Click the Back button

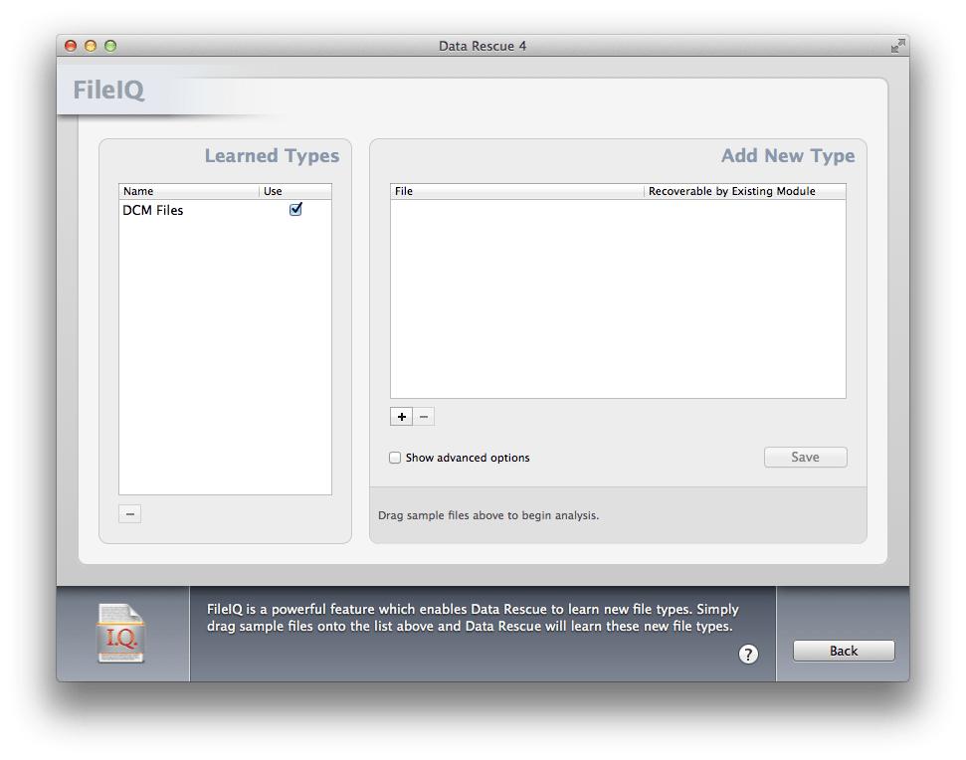coord(843,651)
